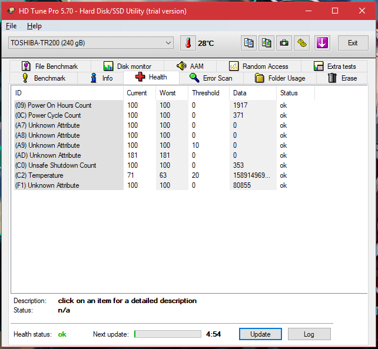Minimize the HD Tune Pro window
Image resolution: width=378 pixels, height=349 pixels.
tap(309, 11)
